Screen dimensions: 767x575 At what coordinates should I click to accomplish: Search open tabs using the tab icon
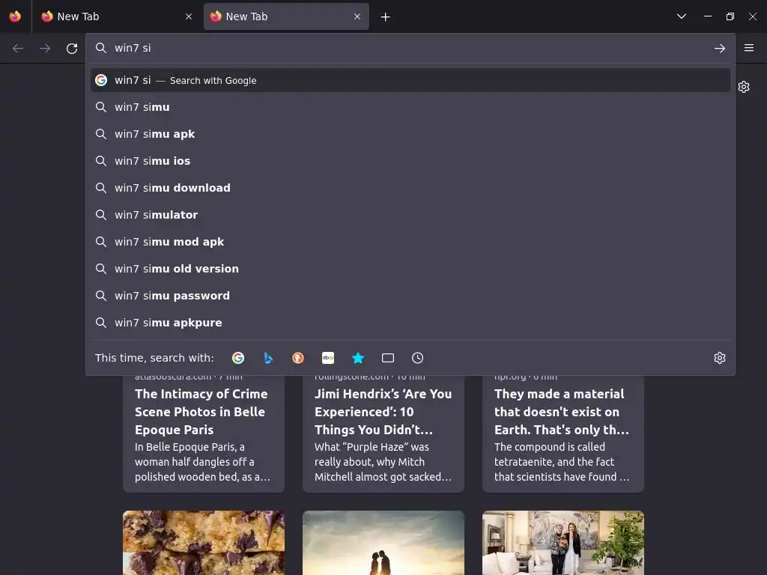tap(388, 358)
